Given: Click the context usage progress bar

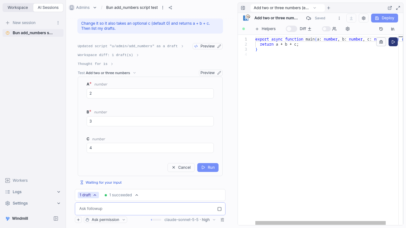Looking at the screenshot, I should click(156, 220).
